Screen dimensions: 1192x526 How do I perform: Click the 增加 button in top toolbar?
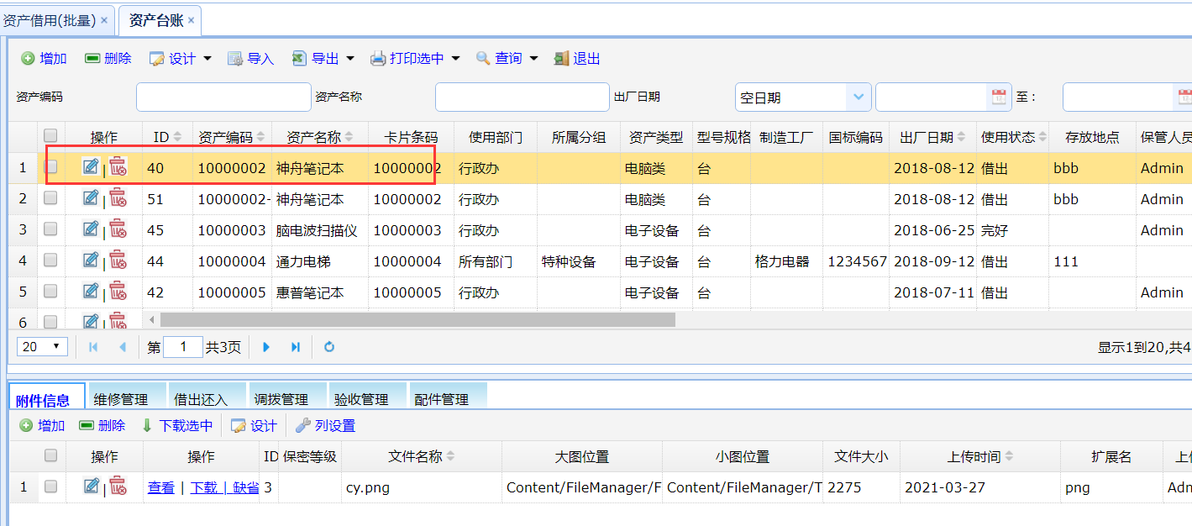44,58
